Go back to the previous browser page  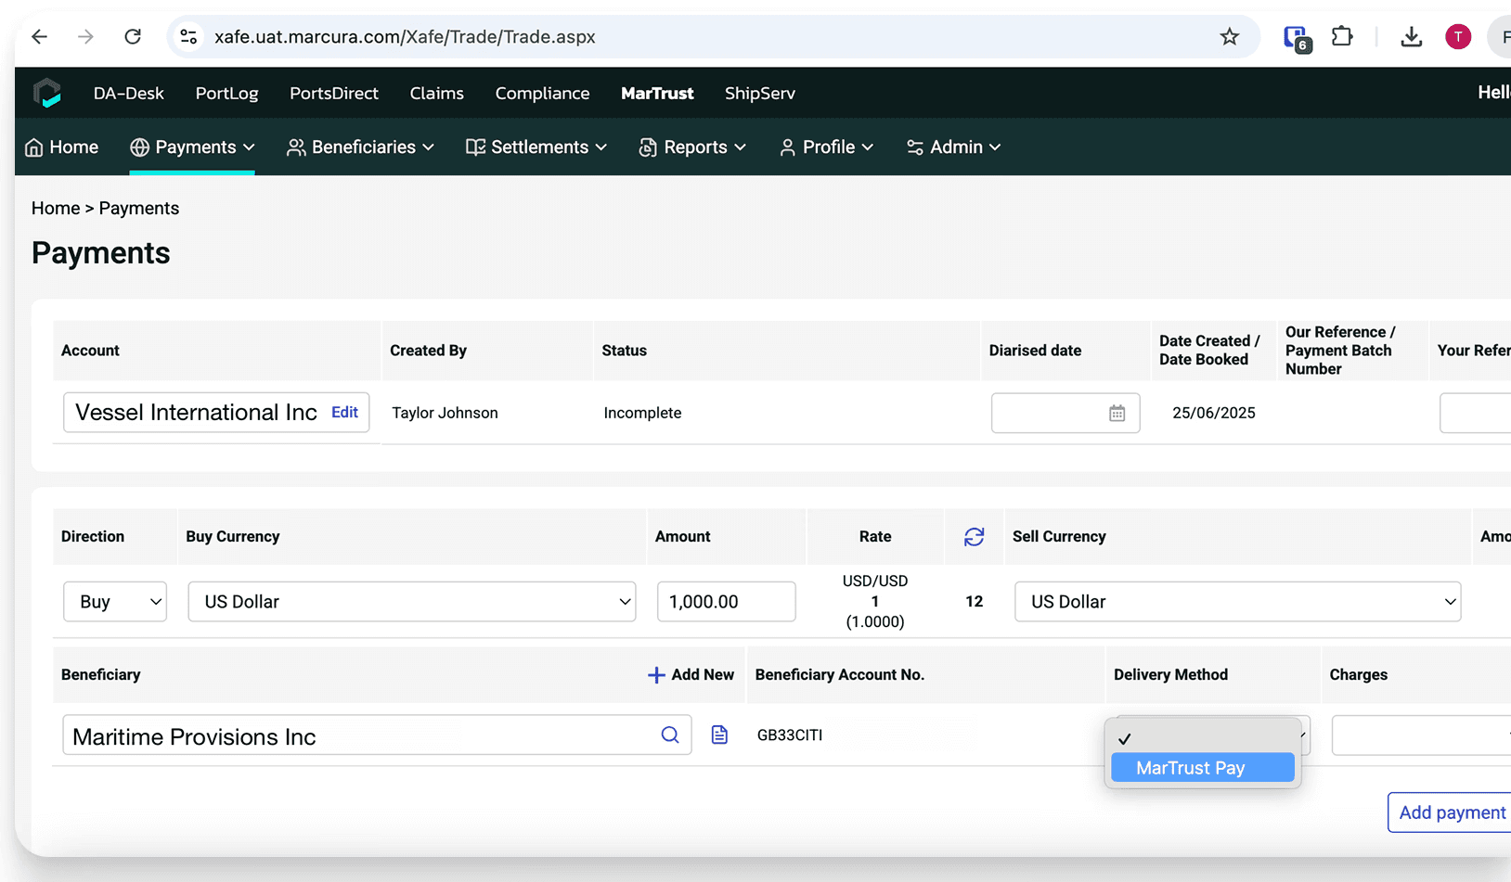pyautogui.click(x=39, y=37)
